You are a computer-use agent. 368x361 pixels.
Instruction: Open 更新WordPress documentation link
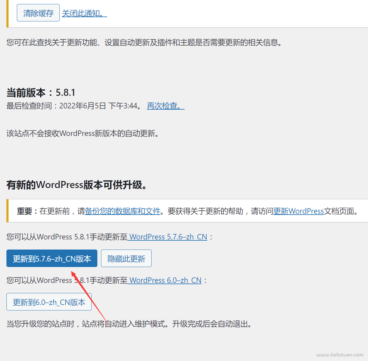299,211
